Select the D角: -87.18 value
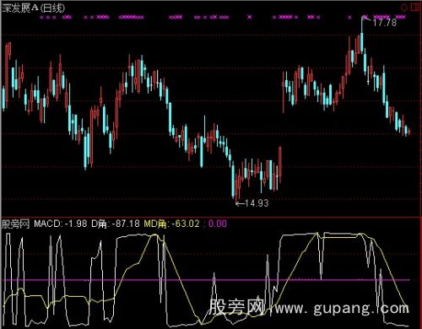The height and width of the screenshot is (329, 422). tap(116, 224)
